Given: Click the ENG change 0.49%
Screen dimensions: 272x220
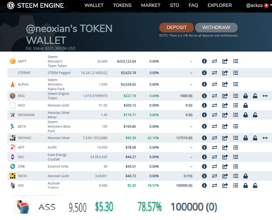Looking at the screenshot, I should [154, 96].
